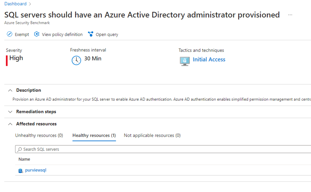Click the Freshness interval clock icon
The width and height of the screenshot is (311, 192).
pyautogui.click(x=76, y=60)
